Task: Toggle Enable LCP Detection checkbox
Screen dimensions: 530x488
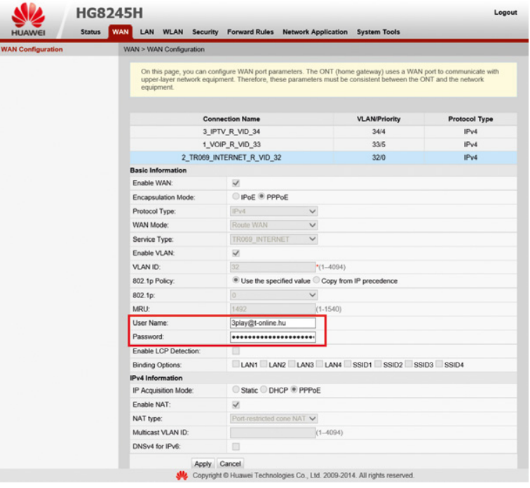Action: coord(236,351)
